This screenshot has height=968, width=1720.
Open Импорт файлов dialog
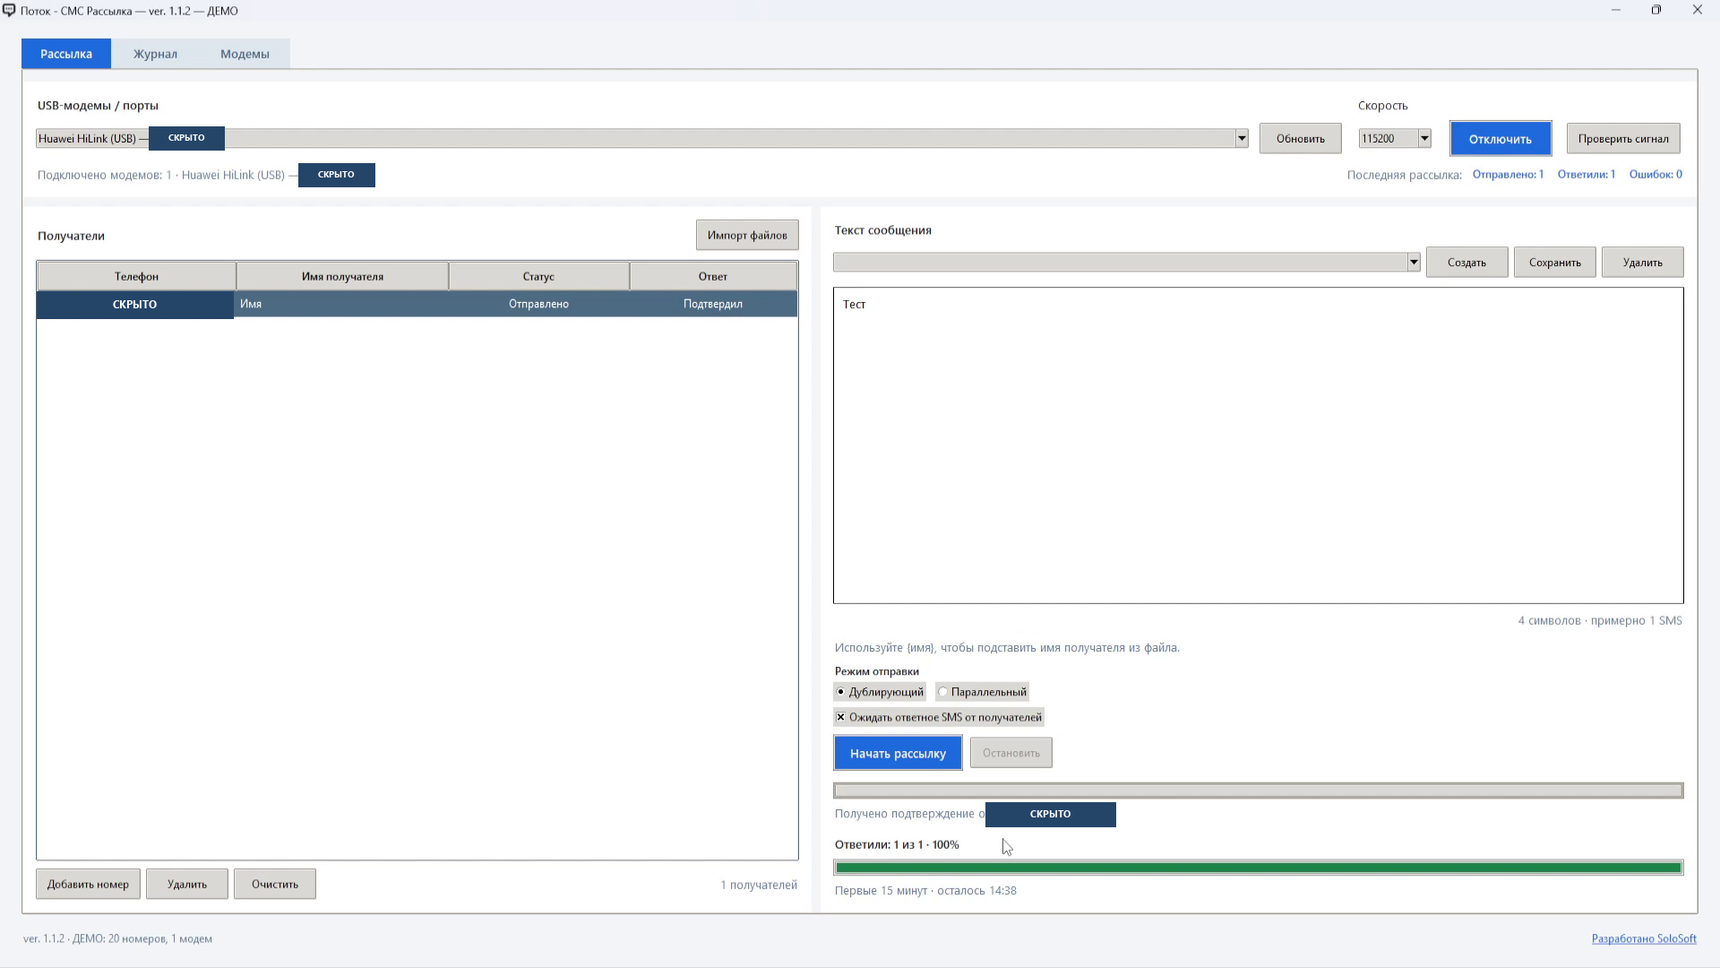(x=747, y=235)
